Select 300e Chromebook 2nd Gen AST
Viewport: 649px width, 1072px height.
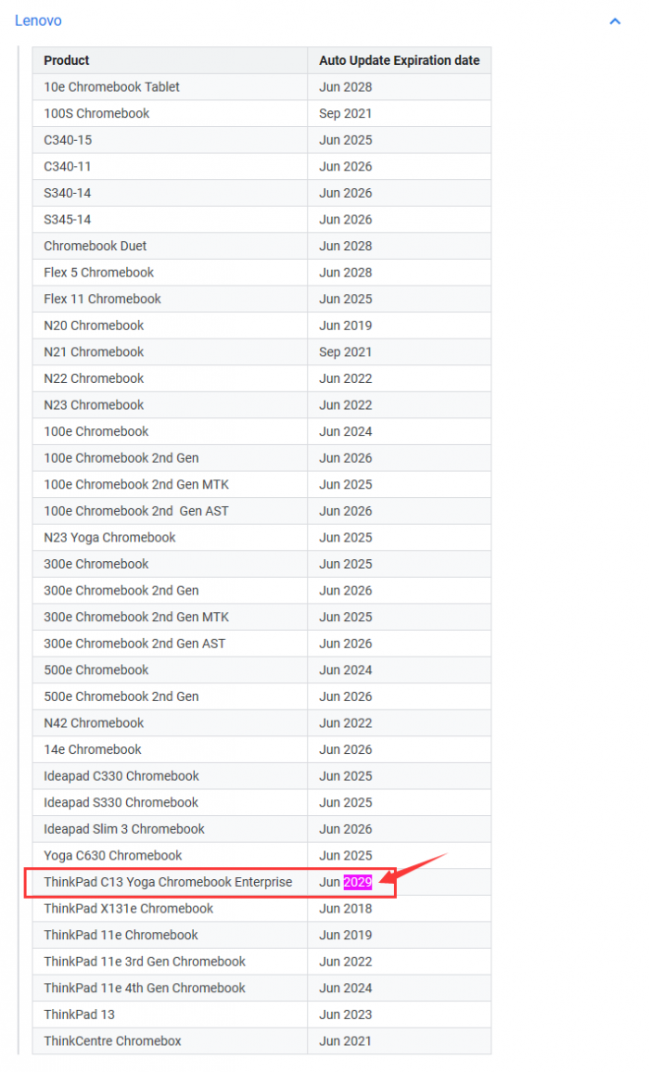click(x=134, y=644)
